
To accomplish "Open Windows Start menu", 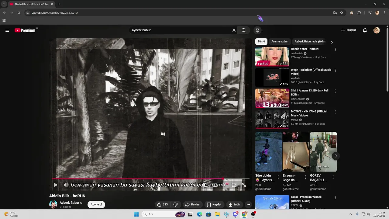I will [136, 214].
